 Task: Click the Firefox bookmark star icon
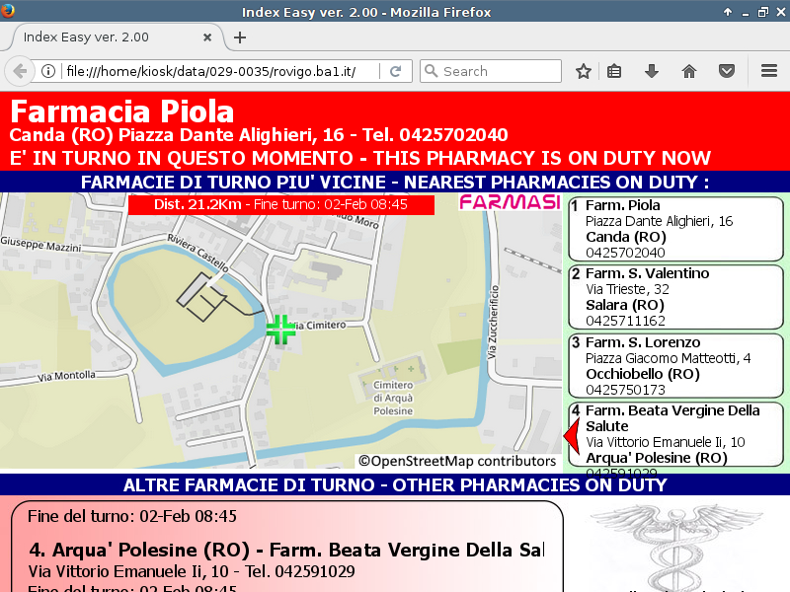click(x=584, y=71)
